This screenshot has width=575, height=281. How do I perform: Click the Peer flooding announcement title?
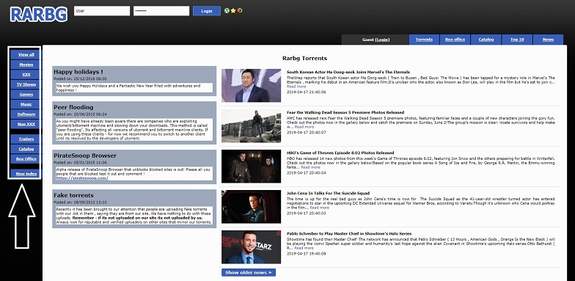[x=73, y=107]
